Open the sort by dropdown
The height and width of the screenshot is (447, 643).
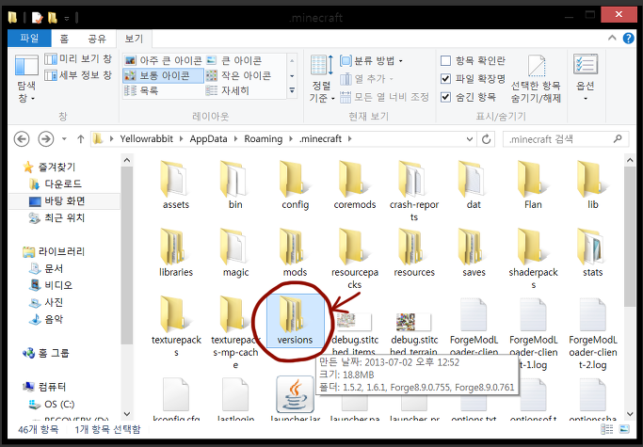pyautogui.click(x=321, y=78)
